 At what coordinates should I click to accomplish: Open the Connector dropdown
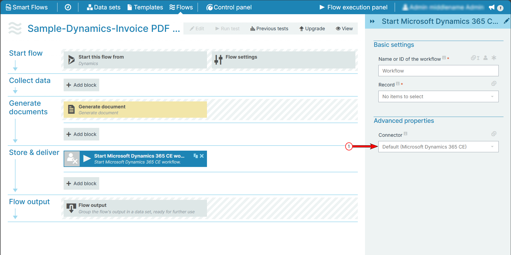[439, 147]
